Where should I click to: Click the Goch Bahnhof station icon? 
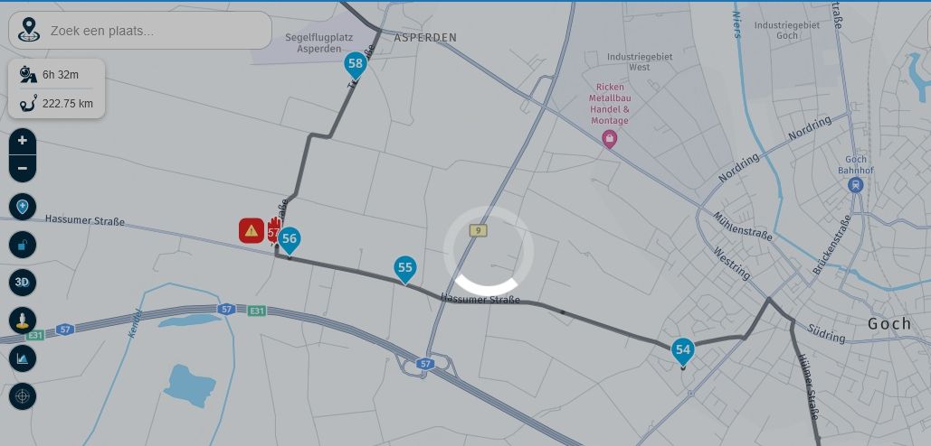click(x=856, y=185)
